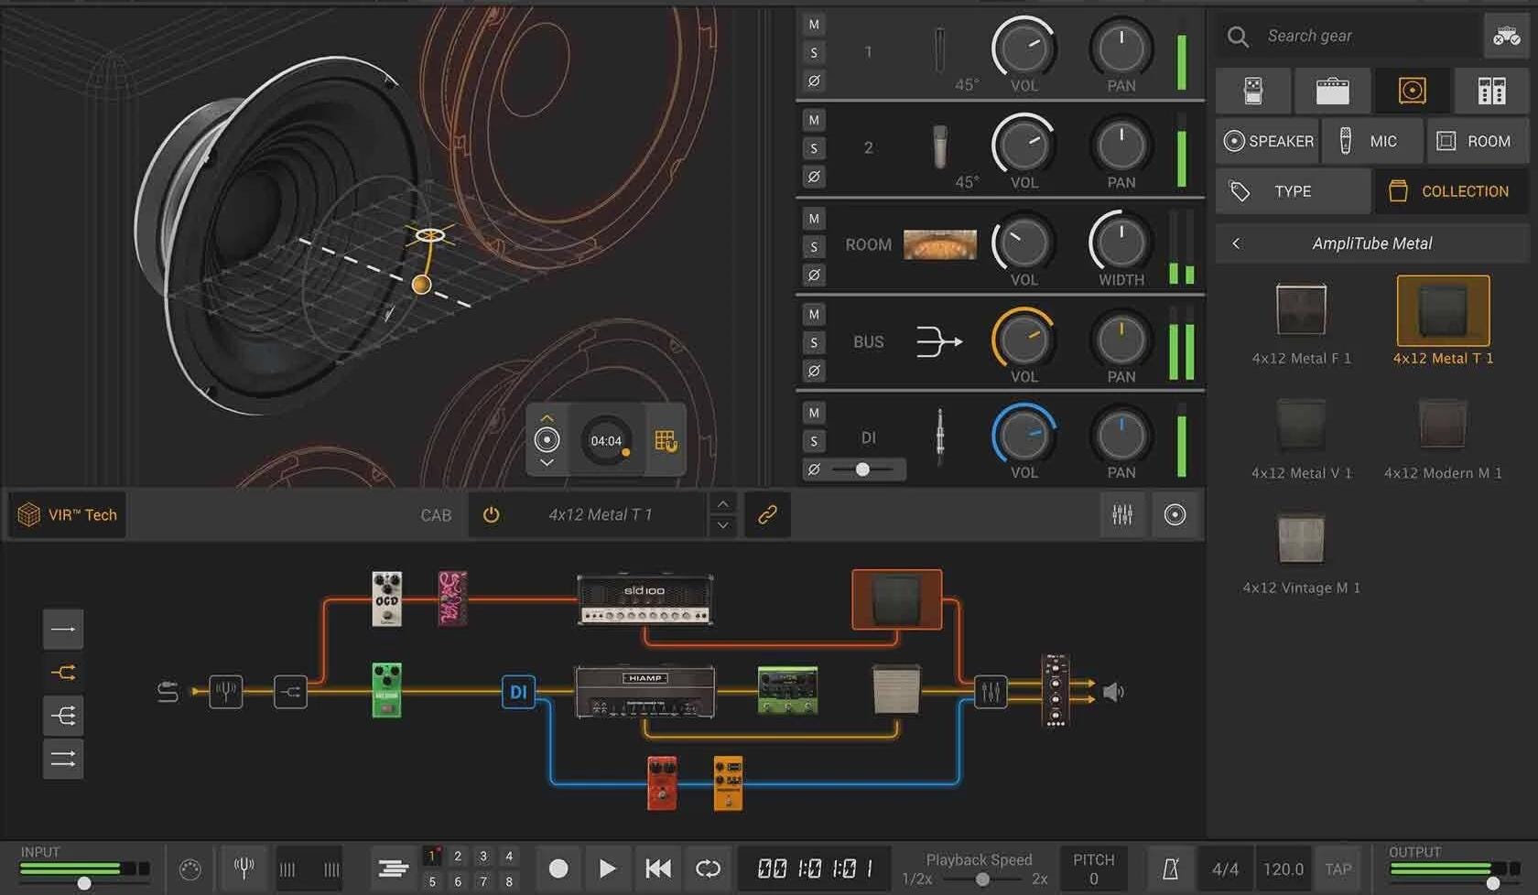The image size is (1538, 895).
Task: Open the amplifier gear category
Action: click(1332, 91)
